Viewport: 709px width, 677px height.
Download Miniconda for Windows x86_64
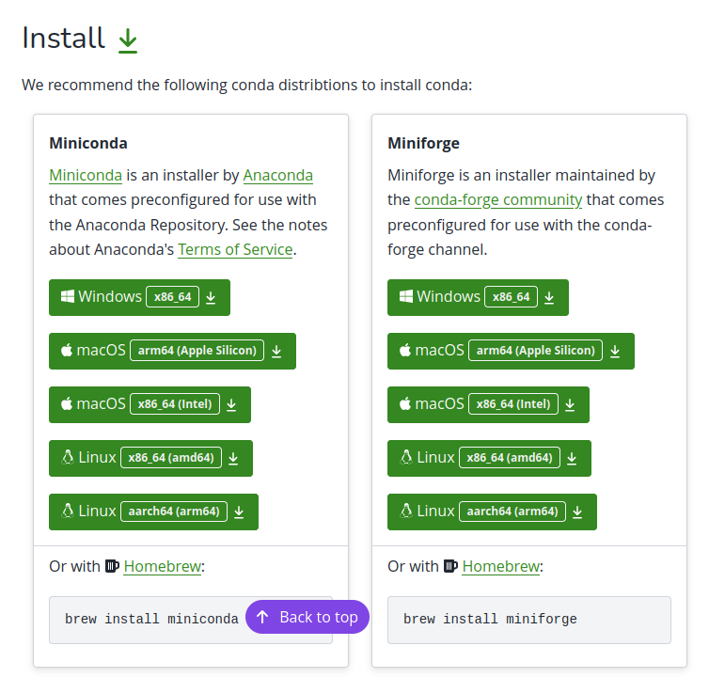click(x=139, y=297)
